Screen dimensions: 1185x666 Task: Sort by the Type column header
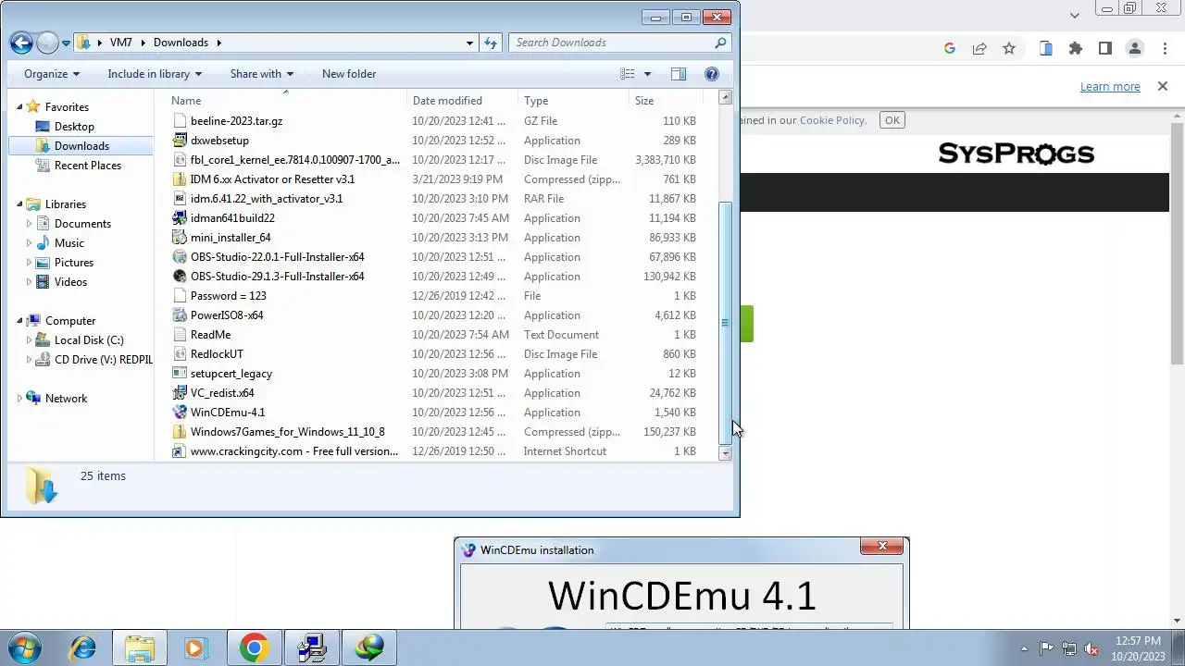coord(574,101)
